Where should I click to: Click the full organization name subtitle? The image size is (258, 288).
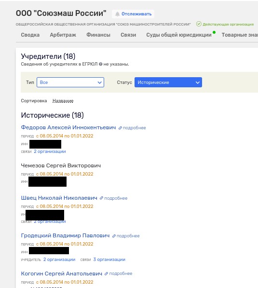(x=103, y=24)
